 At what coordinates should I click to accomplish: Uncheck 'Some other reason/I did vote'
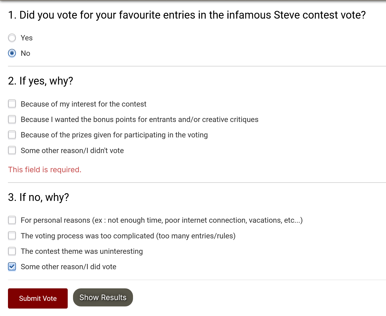click(x=12, y=267)
